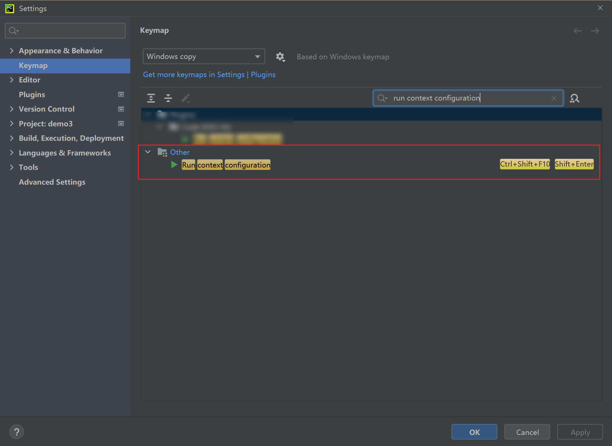The width and height of the screenshot is (612, 446).
Task: Open the Windows copy keymap dropdown
Action: pos(203,56)
